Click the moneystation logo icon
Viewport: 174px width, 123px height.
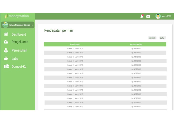(6, 16)
